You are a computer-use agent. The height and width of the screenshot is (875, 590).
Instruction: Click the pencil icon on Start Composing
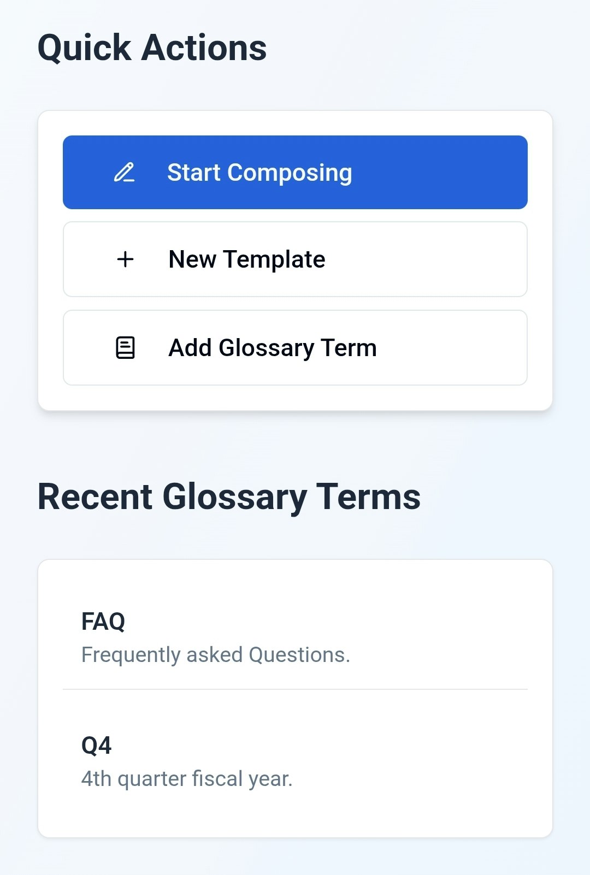(x=125, y=173)
